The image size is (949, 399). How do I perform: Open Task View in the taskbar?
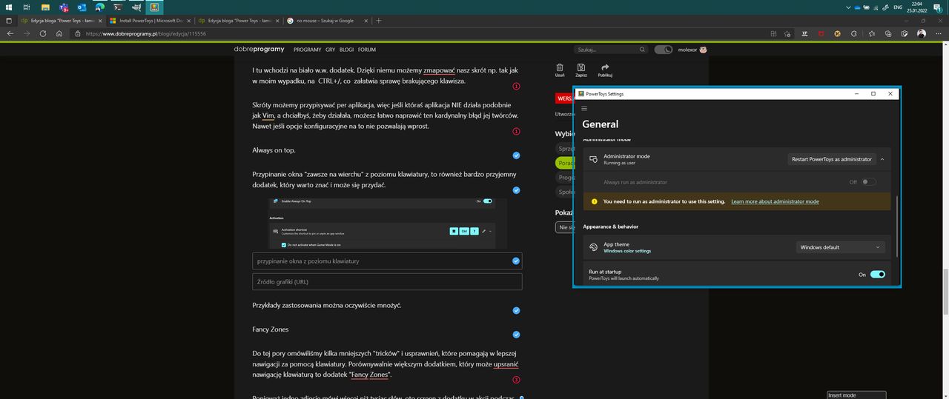27,7
